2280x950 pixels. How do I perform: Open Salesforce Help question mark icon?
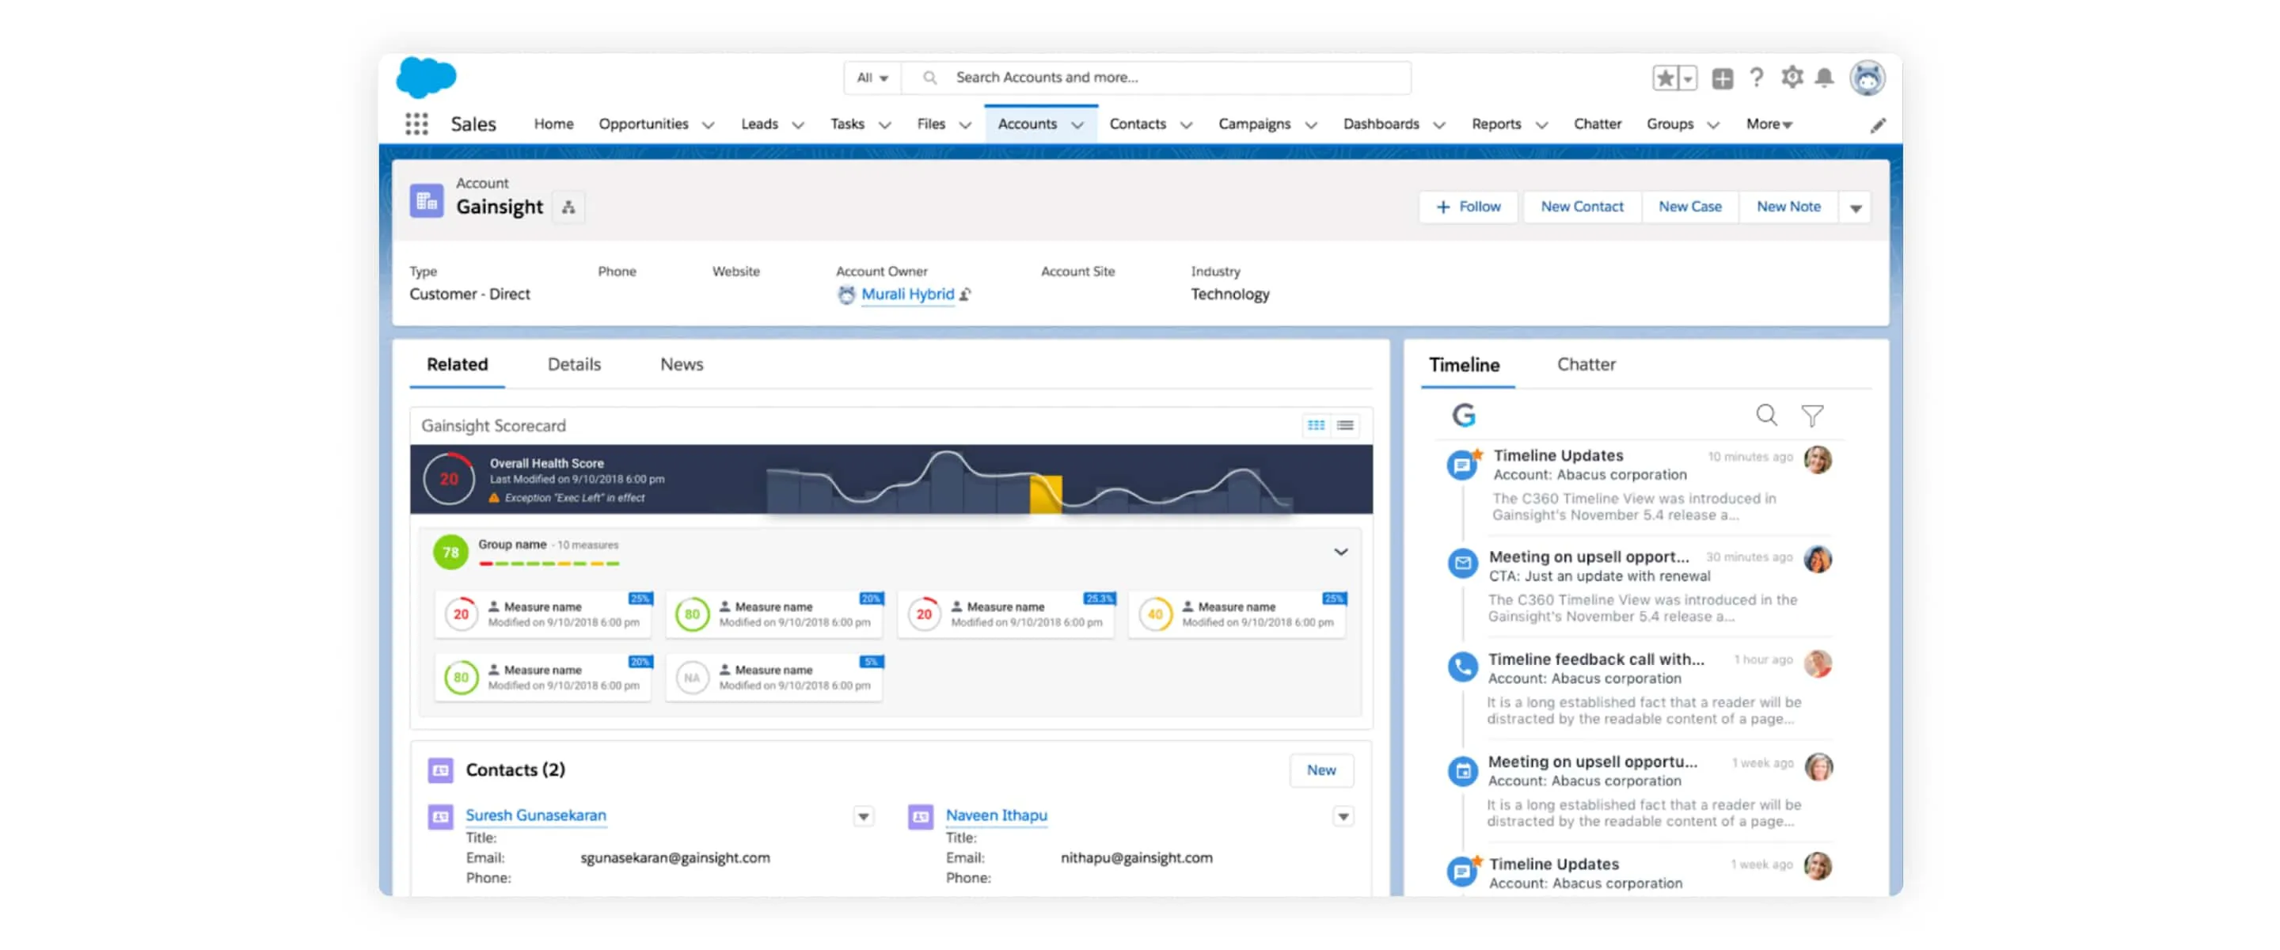(x=1756, y=78)
